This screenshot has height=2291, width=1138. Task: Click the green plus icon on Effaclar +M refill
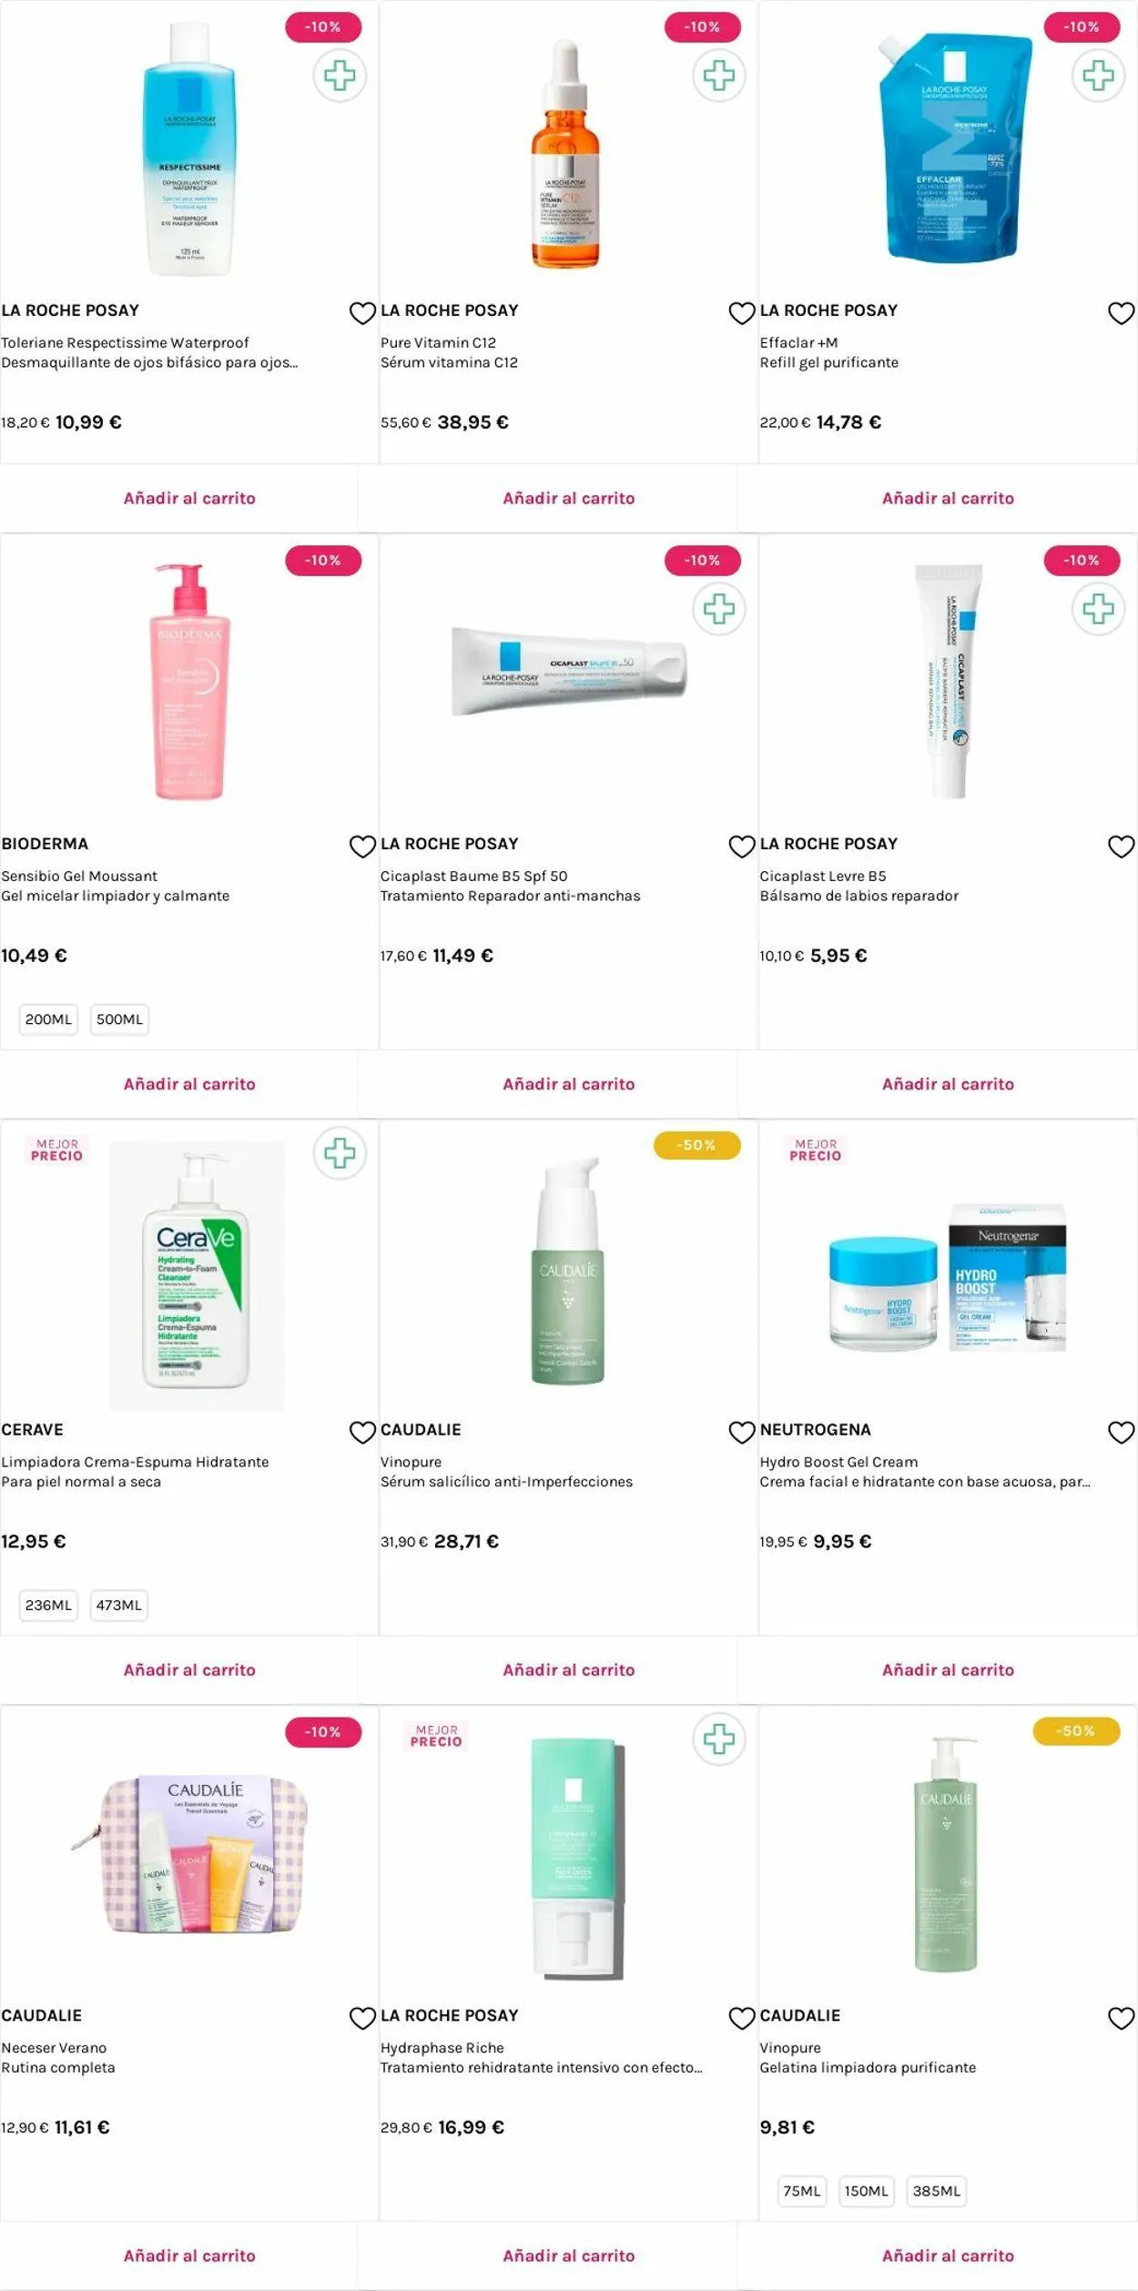tap(1097, 75)
